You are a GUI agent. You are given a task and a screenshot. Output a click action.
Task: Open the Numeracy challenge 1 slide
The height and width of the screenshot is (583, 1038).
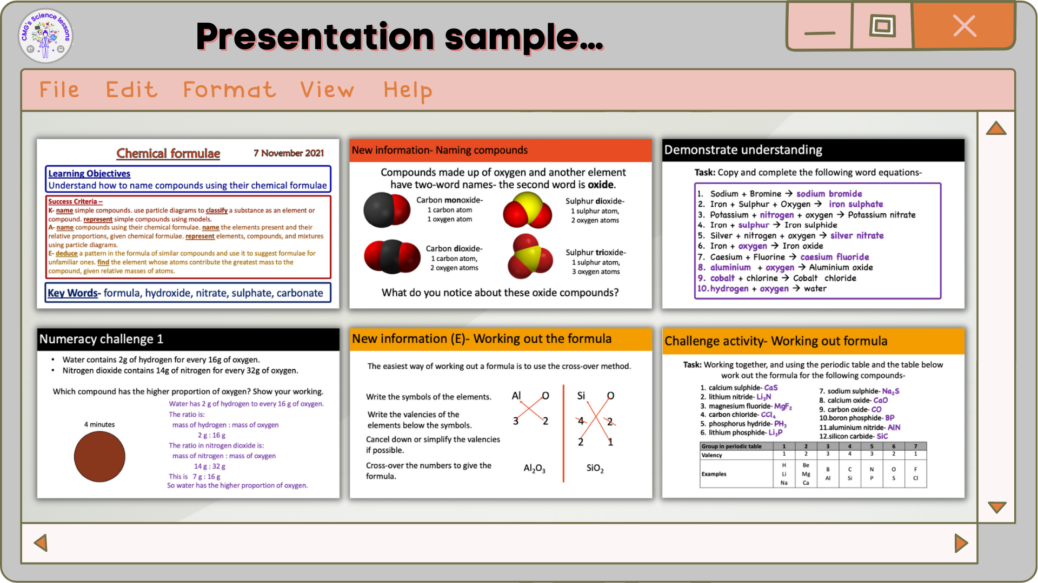[188, 412]
